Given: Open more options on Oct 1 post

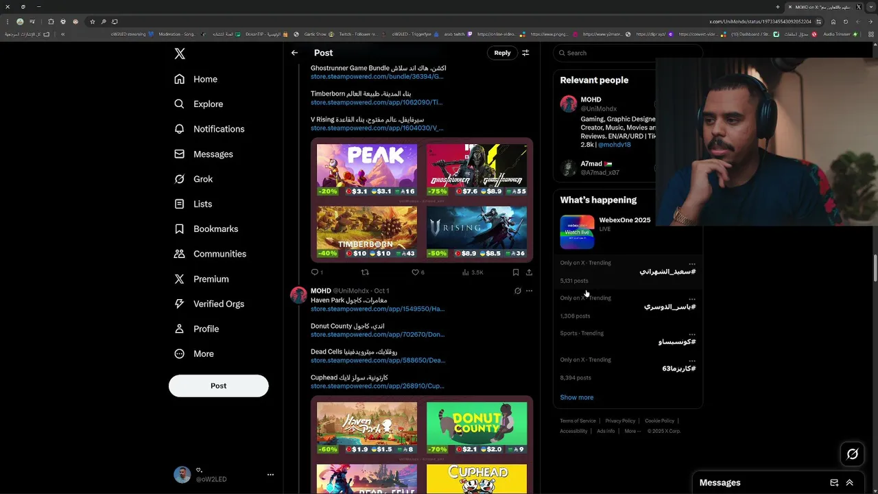Looking at the screenshot, I should [x=529, y=291].
